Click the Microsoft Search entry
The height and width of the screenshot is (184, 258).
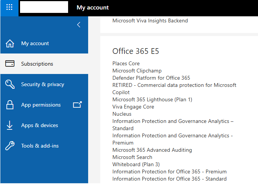(x=132, y=157)
